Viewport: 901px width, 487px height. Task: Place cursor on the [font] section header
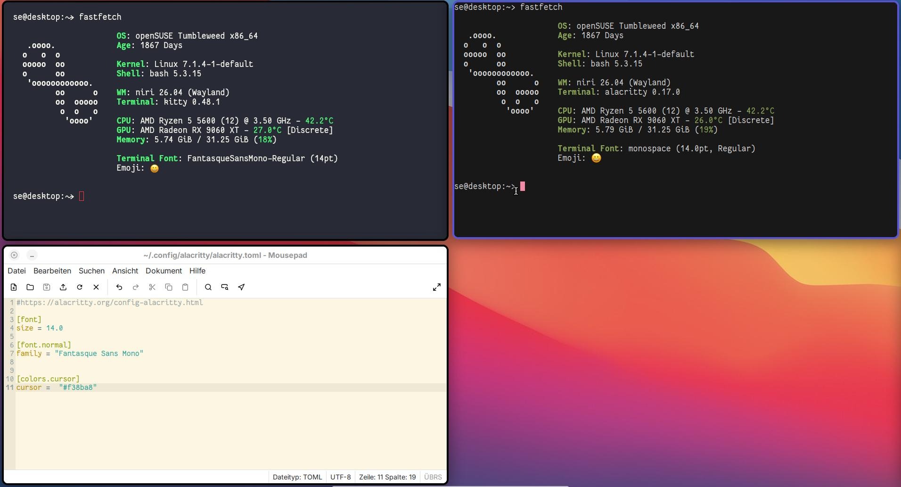click(x=29, y=320)
